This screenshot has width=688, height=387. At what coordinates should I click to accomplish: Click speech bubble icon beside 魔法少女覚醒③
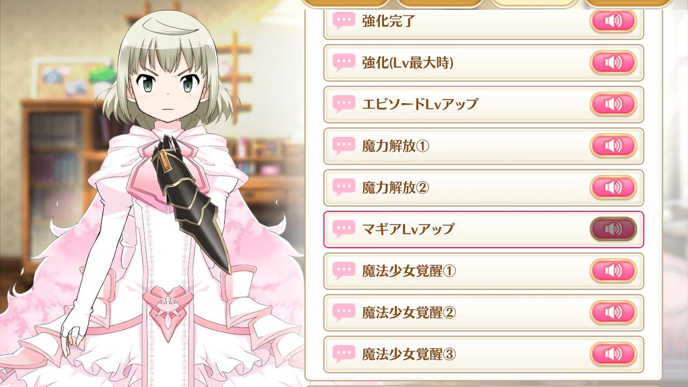click(344, 354)
